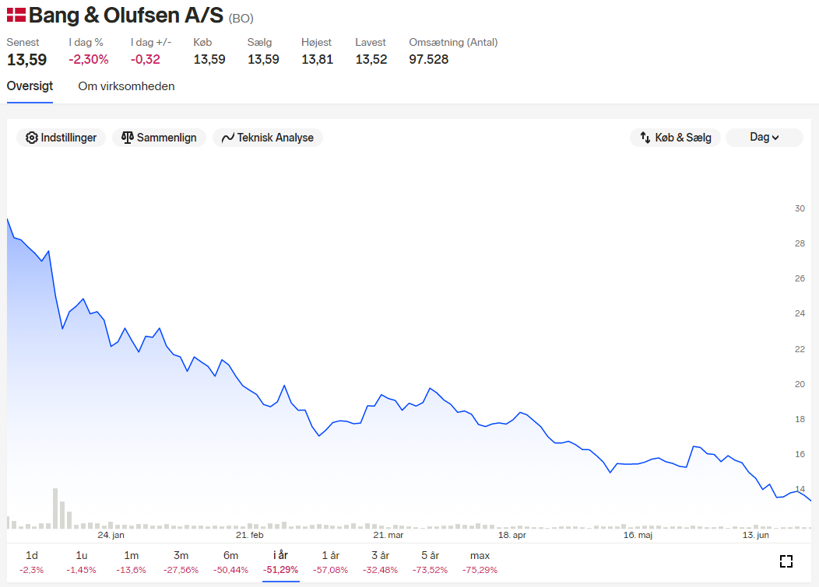
Task: Click the turnover value 97.528
Action: (x=429, y=60)
